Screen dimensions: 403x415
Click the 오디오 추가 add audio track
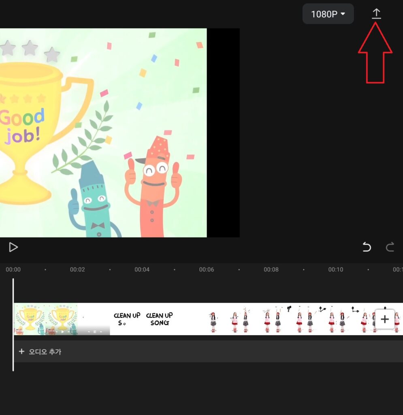45,351
